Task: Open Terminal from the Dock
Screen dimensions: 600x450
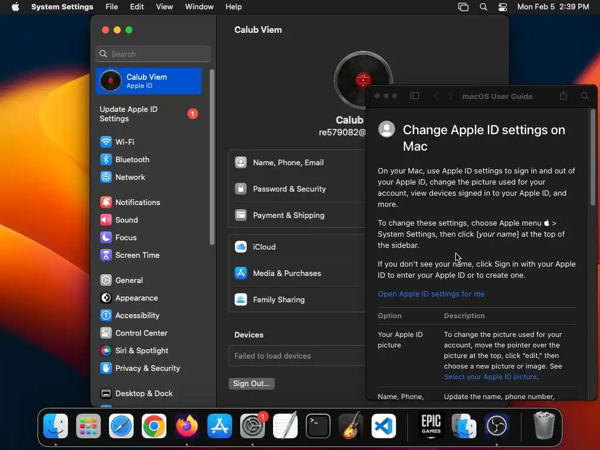Action: 318,426
